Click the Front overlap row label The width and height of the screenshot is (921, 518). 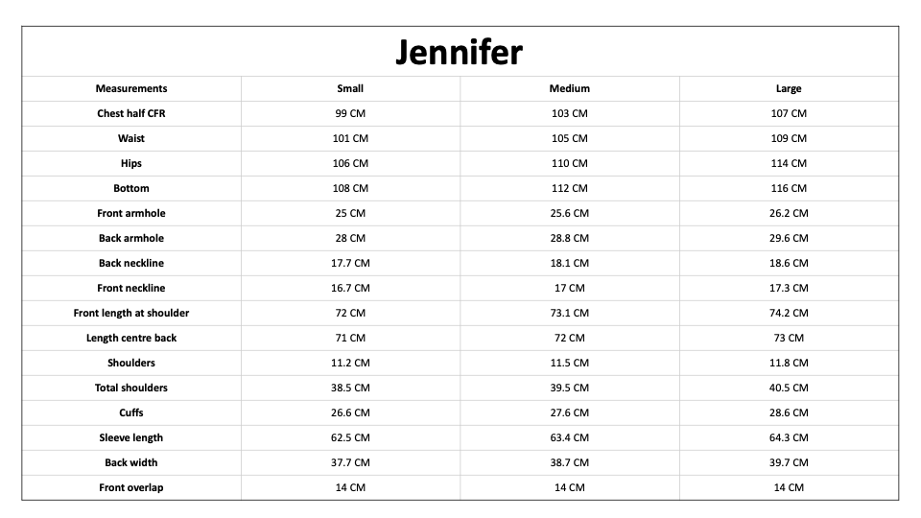pos(131,488)
